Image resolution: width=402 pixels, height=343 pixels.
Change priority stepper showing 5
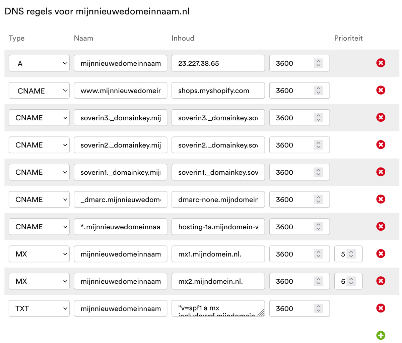coord(351,254)
